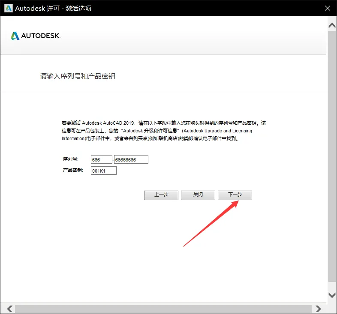Click the horizontal scrollbar left arrow

10,309
